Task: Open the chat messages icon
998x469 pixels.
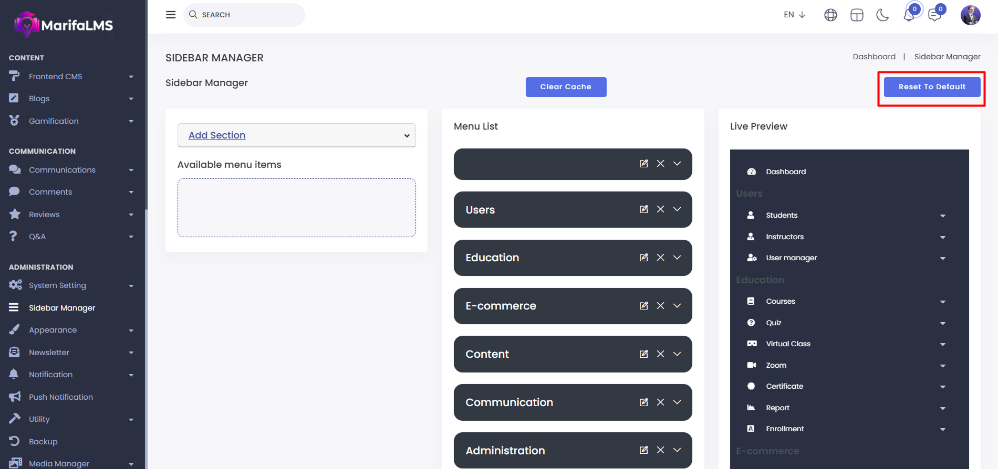Action: coord(934,15)
